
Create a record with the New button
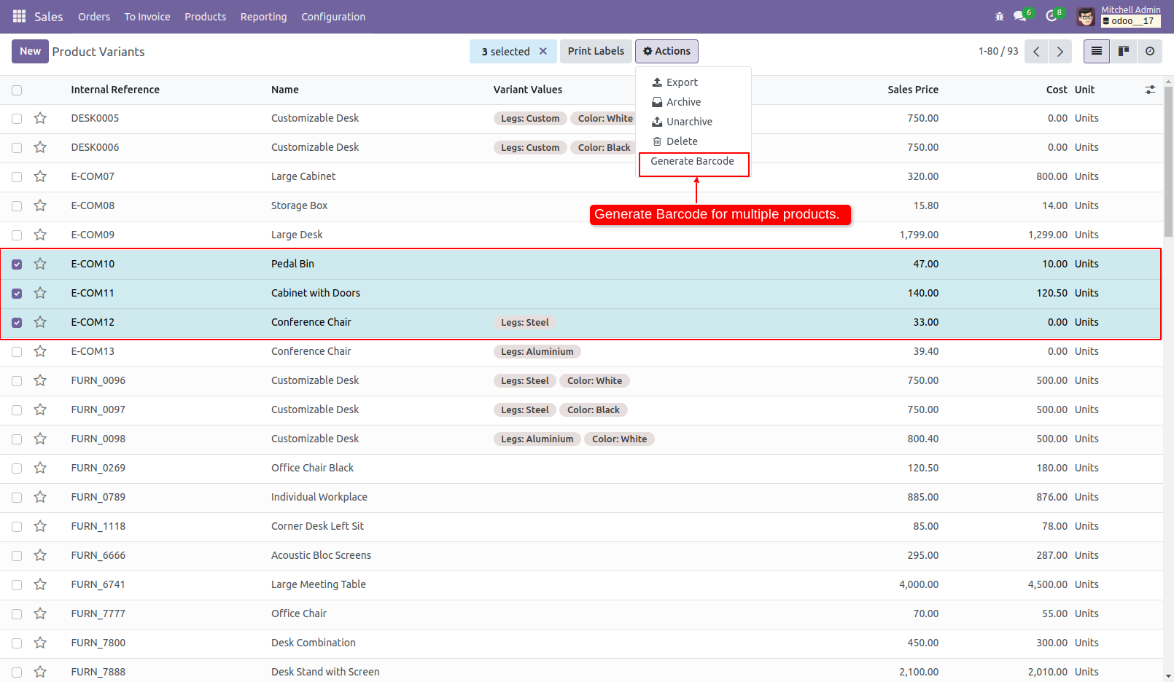[x=30, y=51]
